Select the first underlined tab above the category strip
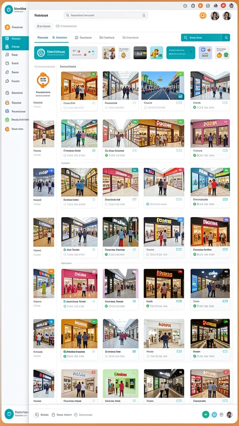239x426 pixels. click(43, 37)
